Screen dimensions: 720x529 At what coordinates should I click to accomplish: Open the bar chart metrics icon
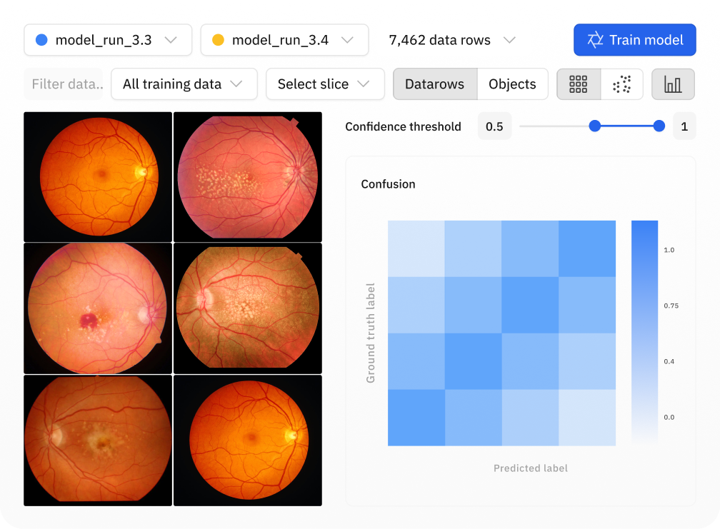coord(673,84)
